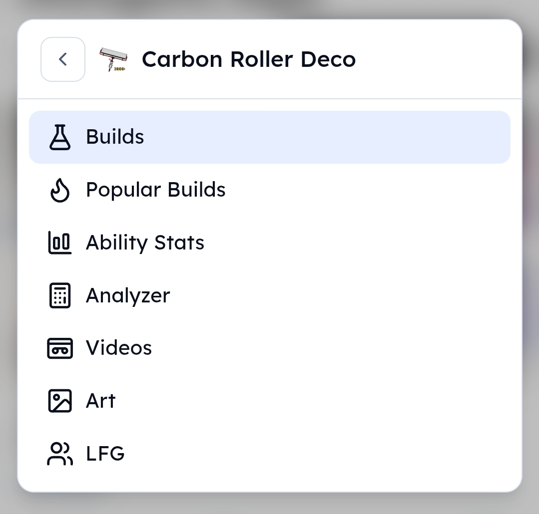
Task: Click the bar chart icon for Ability Stats
Action: (60, 243)
